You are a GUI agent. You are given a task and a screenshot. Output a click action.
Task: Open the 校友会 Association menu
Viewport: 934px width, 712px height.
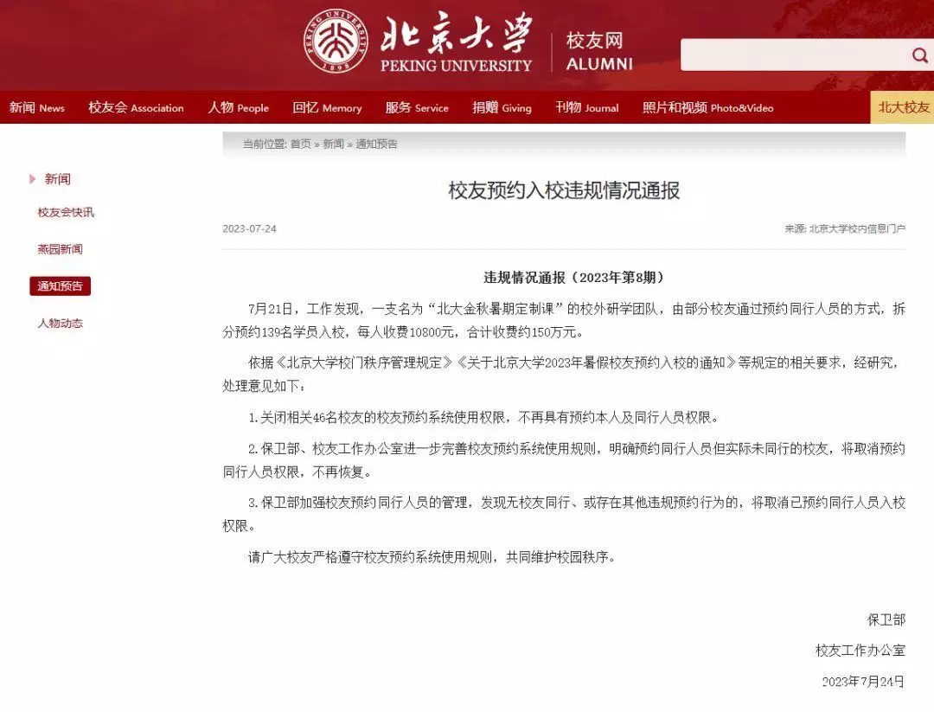tap(136, 108)
